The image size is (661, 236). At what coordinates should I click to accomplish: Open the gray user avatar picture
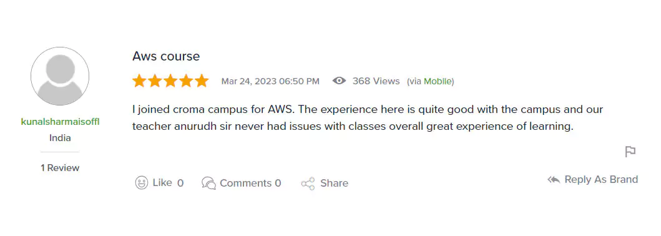click(x=60, y=76)
